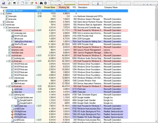Click the first GoogleCrashHandler icon, PID 4884
Image resolution: width=158 pixels, height=123 pixels.
point(18,100)
